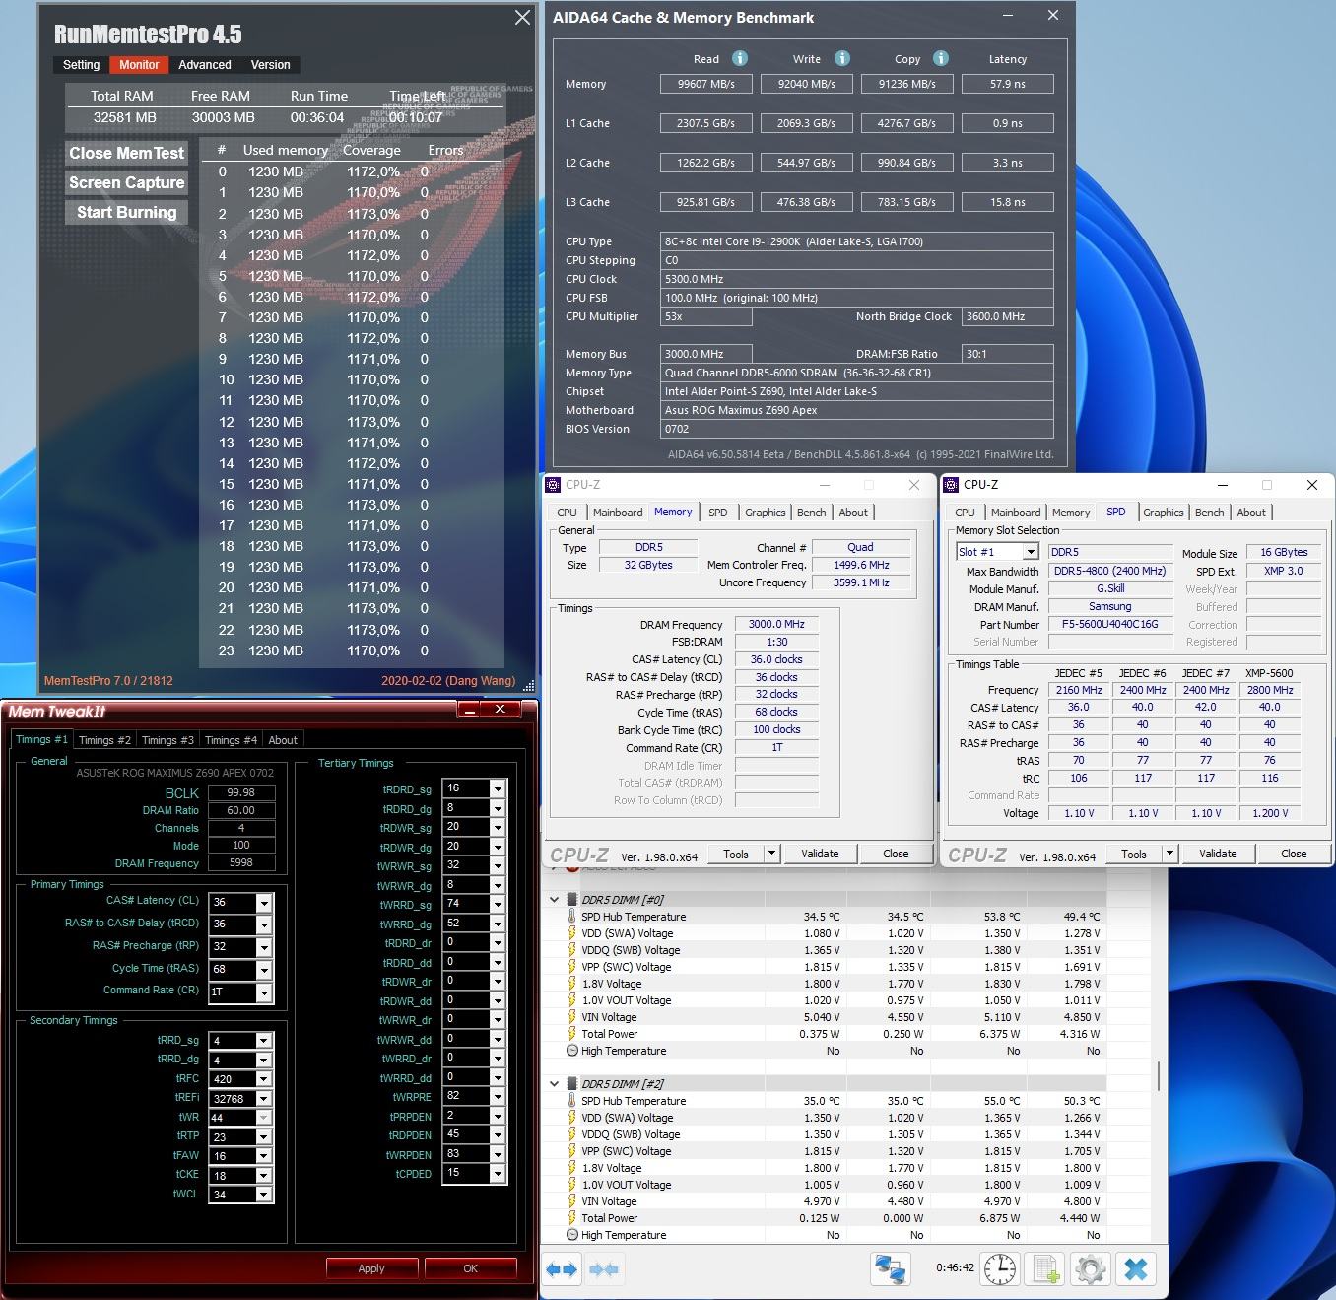Image resolution: width=1336 pixels, height=1300 pixels.
Task: Open the tCPDED dropdown in Tertiary Timings
Action: coord(498,1173)
